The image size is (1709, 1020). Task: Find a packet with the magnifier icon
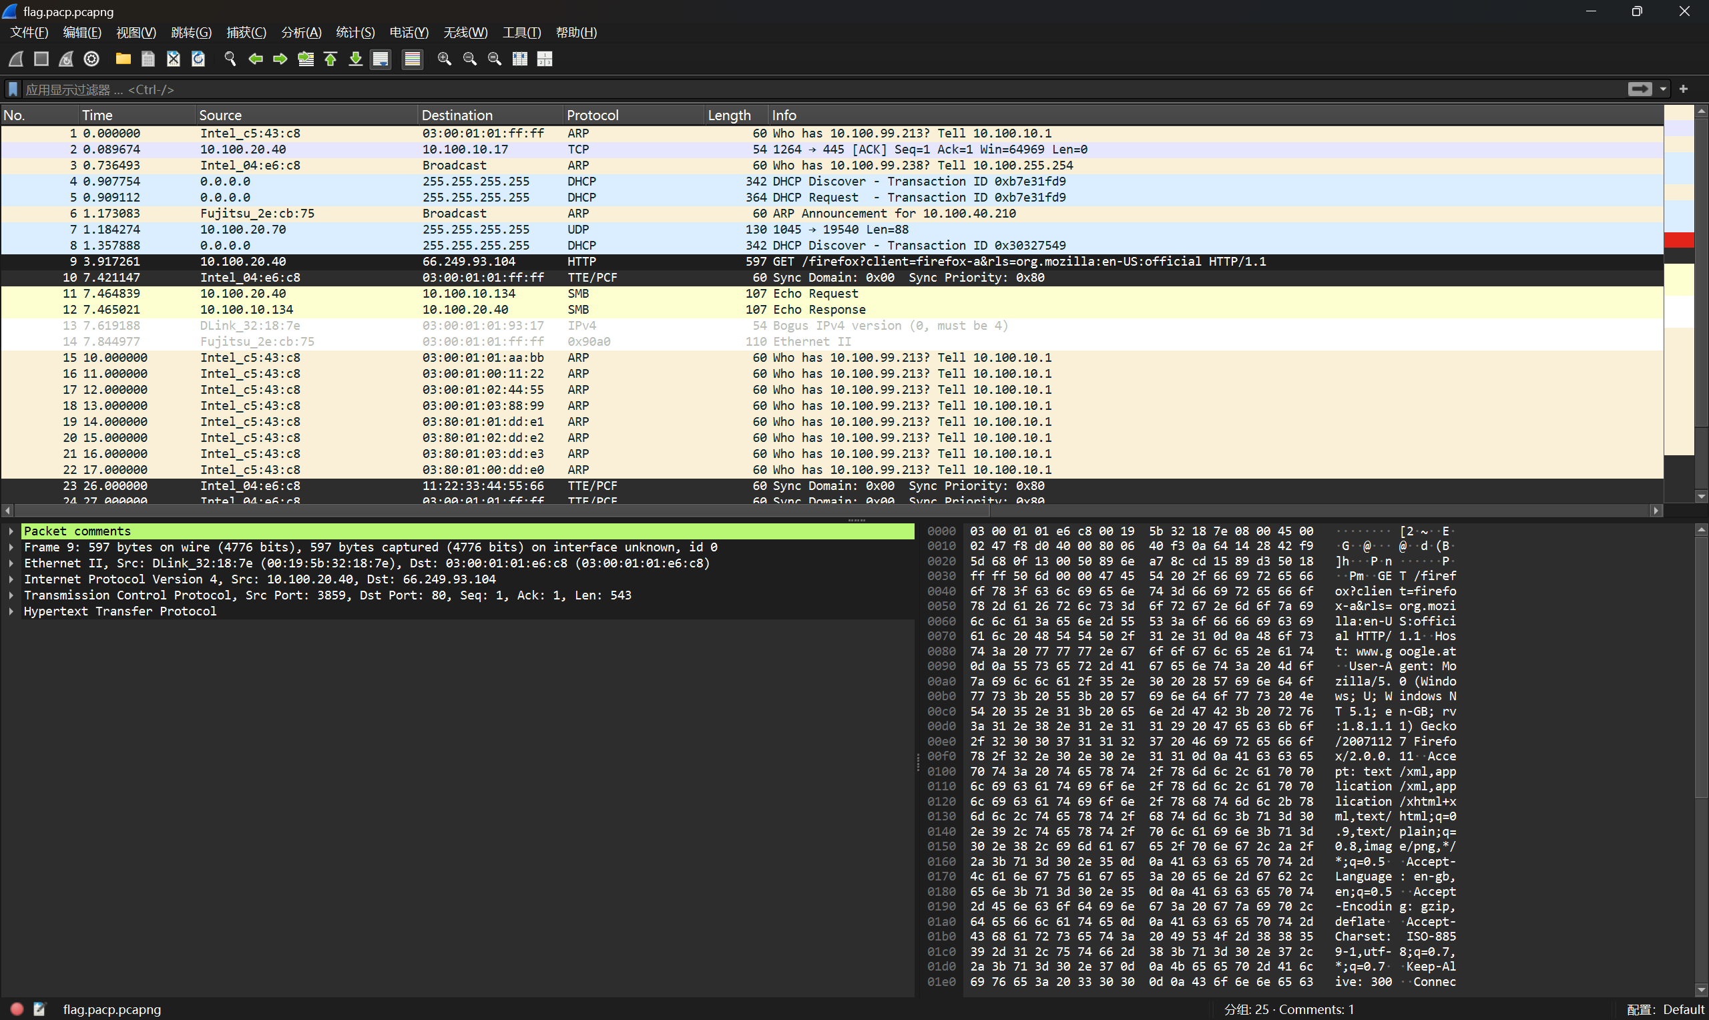[x=230, y=59]
